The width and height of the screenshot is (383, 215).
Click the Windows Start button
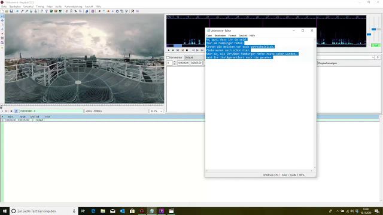[x=5, y=211]
